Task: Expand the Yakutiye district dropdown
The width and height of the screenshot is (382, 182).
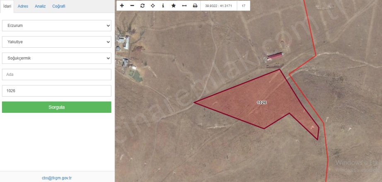Action: pyautogui.click(x=57, y=42)
